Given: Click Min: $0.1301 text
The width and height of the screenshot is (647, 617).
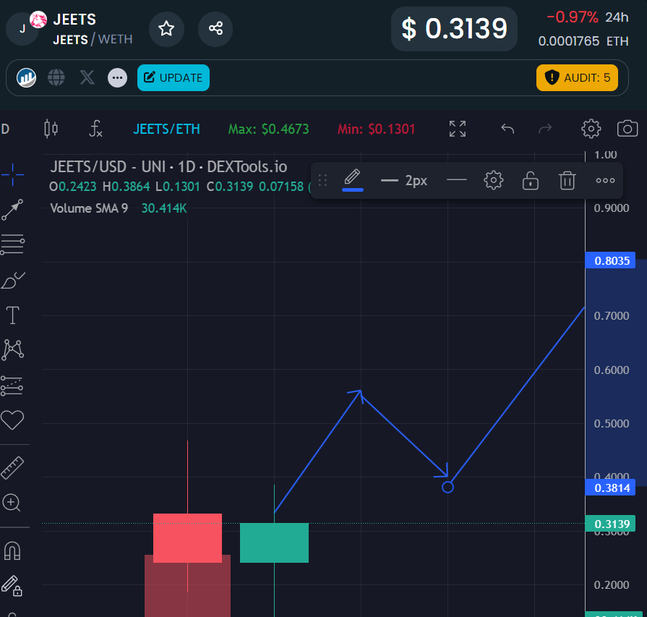Looking at the screenshot, I should [377, 129].
